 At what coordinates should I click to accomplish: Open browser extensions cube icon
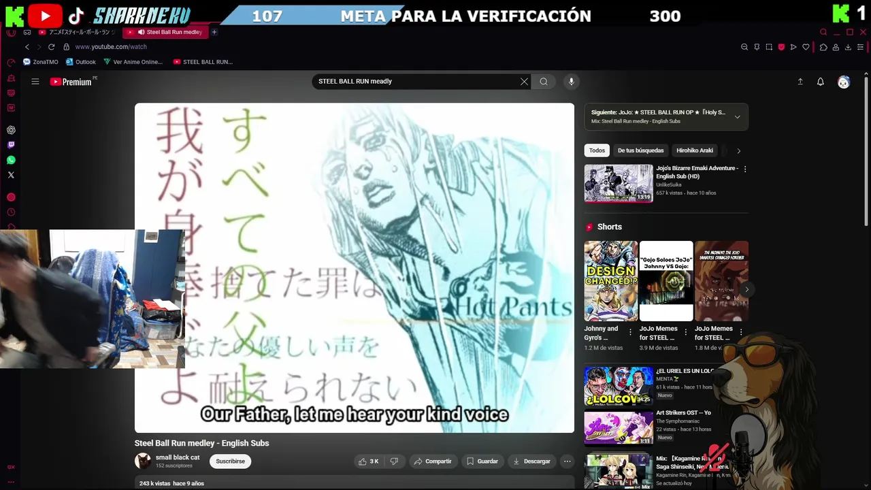(x=823, y=47)
